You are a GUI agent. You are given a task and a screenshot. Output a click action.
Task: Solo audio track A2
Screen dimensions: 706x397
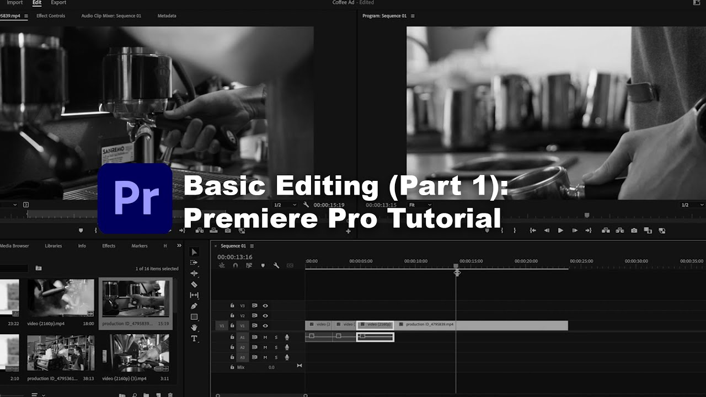(276, 347)
